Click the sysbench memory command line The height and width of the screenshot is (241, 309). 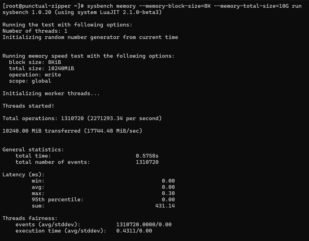(194, 6)
